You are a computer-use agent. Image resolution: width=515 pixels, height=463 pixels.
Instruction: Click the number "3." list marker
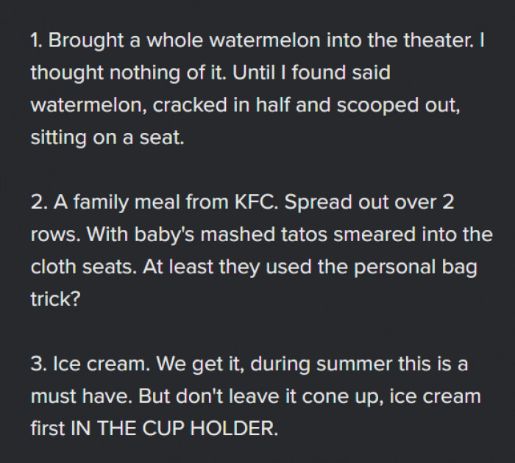pyautogui.click(x=40, y=365)
